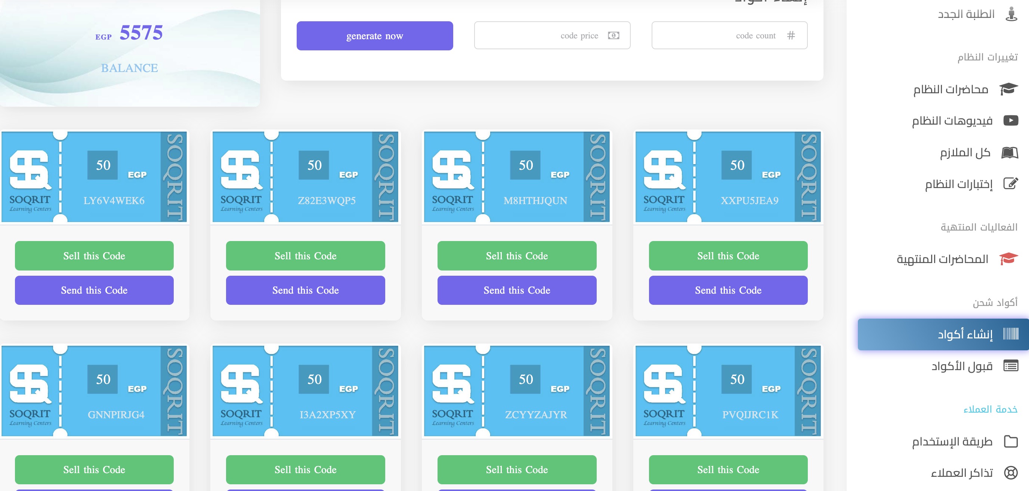The image size is (1029, 491).
Task: Open the قبول الأكواد sidebar item
Action: click(962, 366)
